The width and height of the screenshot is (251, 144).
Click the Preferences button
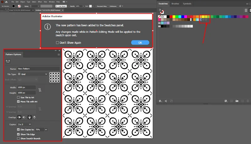[x=113, y=6]
